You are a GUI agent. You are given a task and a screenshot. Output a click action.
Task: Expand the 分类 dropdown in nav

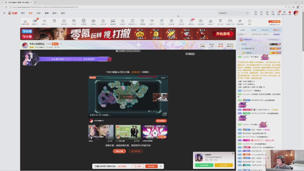(x=39, y=13)
